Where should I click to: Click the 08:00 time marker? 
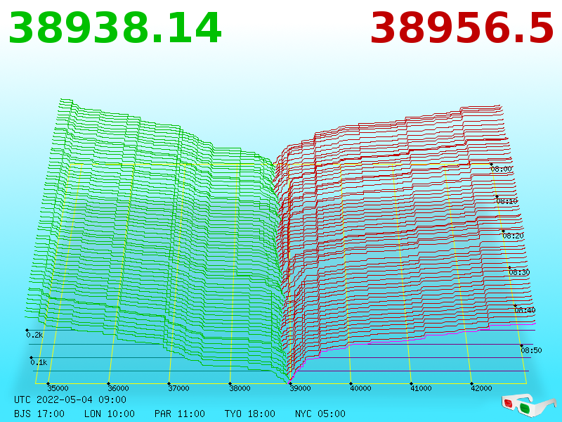click(502, 169)
